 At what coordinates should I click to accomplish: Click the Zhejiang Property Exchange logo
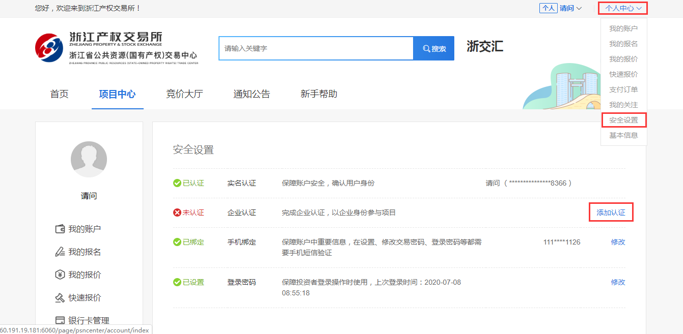49,48
